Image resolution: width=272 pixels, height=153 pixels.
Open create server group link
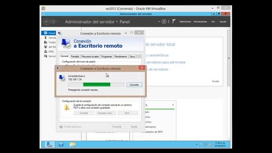pos(157,69)
